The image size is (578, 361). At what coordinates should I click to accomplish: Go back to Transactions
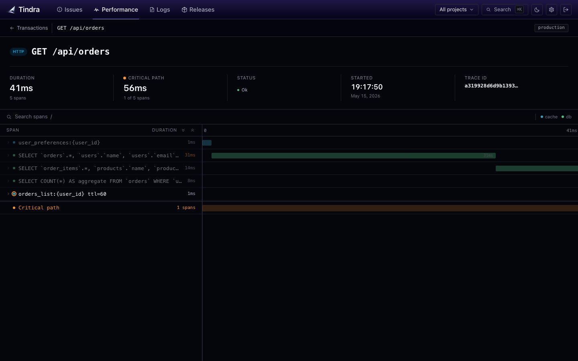coord(29,28)
